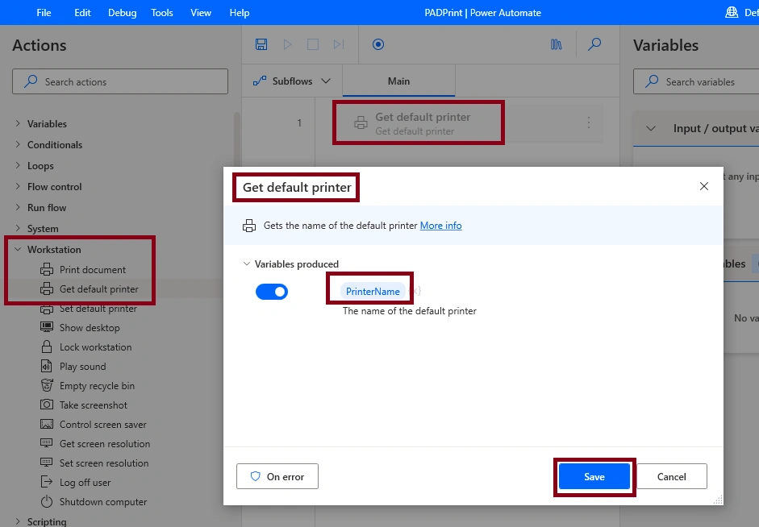The height and width of the screenshot is (527, 759).
Task: Focus the Search actions input field
Action: pyautogui.click(x=120, y=81)
